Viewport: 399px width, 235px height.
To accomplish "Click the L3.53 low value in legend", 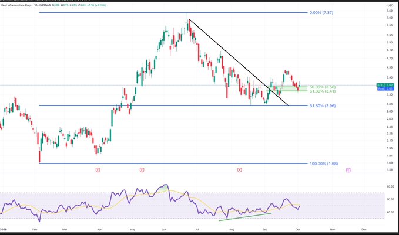I will click(73, 5).
